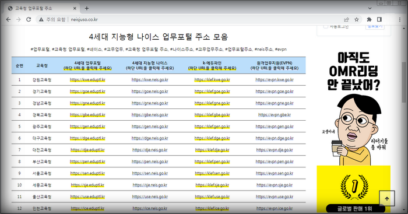Open a new browser tab
Screen dimensions: 408x214
click(x=87, y=8)
